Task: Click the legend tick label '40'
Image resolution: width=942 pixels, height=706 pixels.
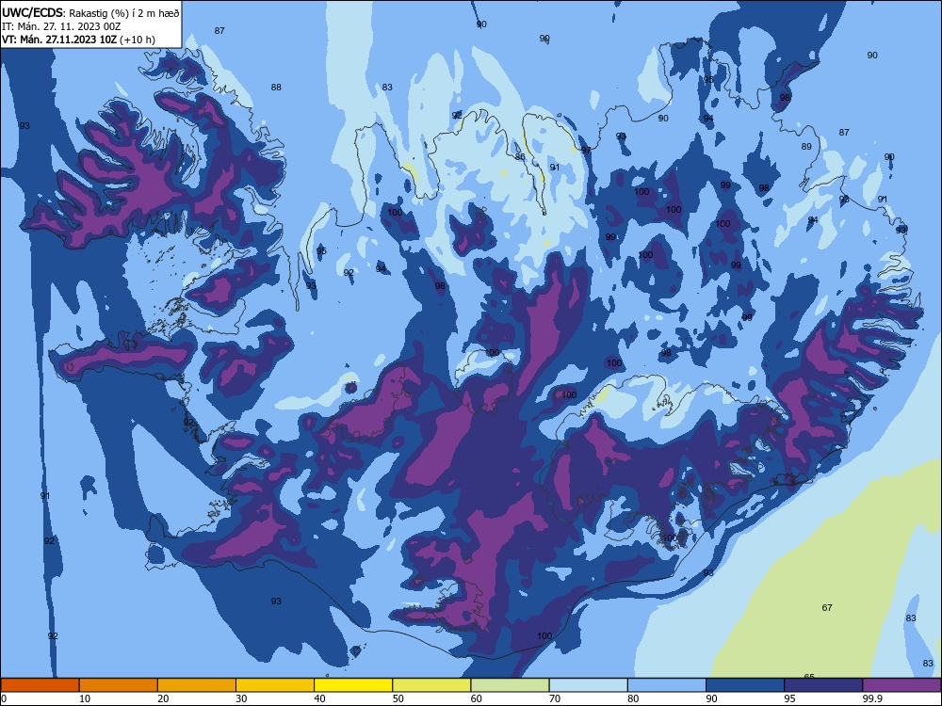Action: pos(320,698)
